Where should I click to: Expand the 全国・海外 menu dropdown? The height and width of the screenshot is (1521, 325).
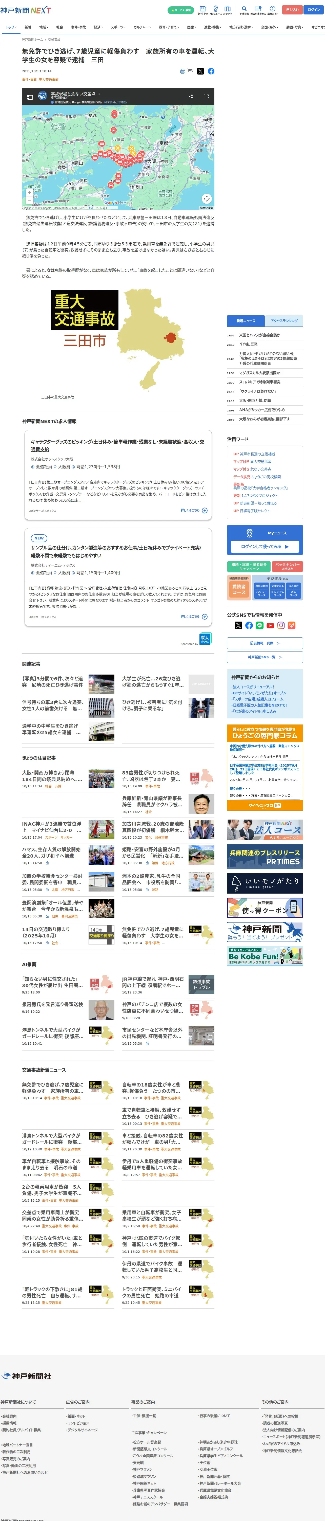click(270, 27)
